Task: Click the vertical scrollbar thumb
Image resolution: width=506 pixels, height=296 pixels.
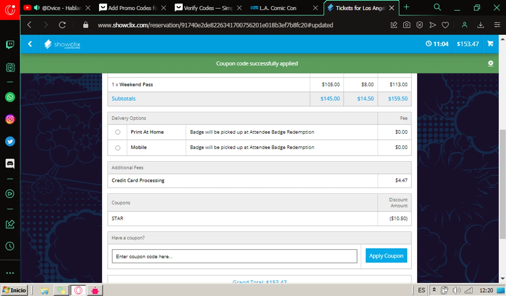Action: coord(503,184)
